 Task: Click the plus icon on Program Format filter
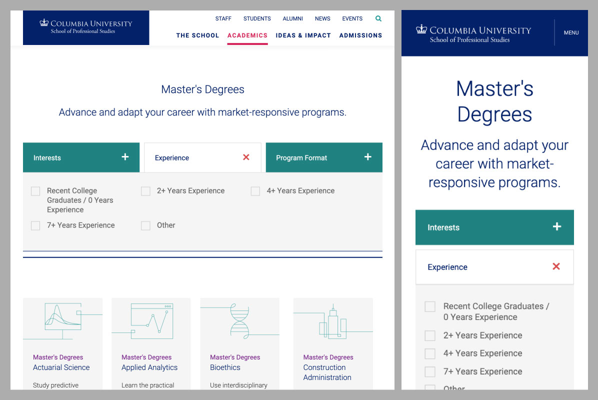[367, 157]
